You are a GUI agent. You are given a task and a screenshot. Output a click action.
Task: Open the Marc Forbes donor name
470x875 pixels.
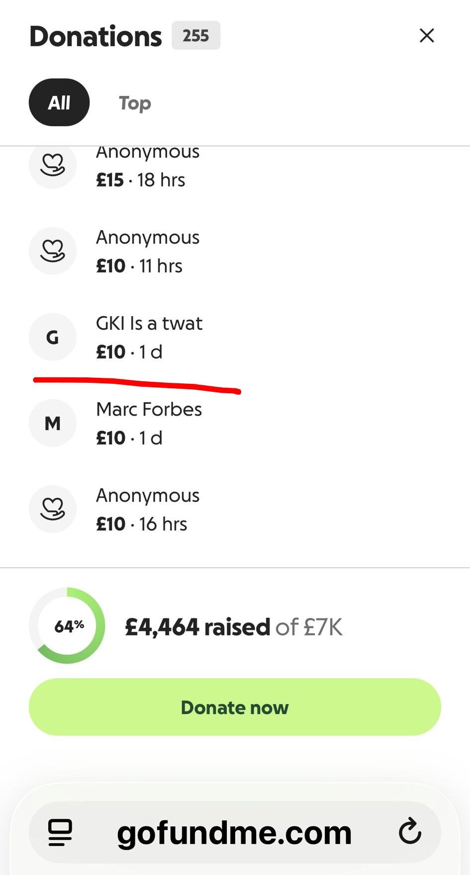point(149,410)
